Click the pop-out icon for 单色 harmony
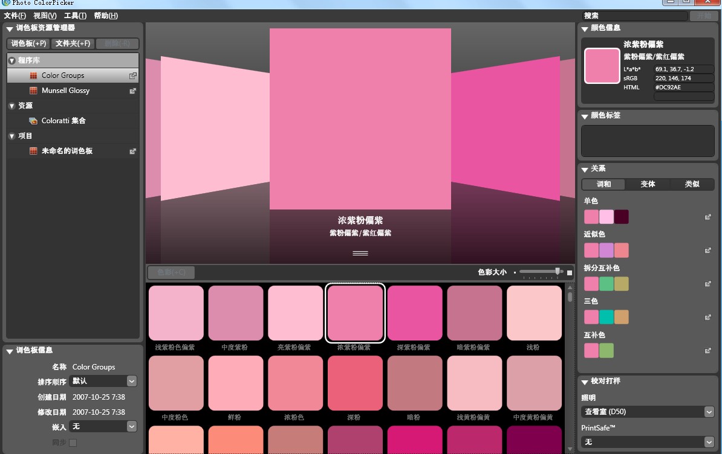Screen dimensions: 722x454 tap(707, 217)
